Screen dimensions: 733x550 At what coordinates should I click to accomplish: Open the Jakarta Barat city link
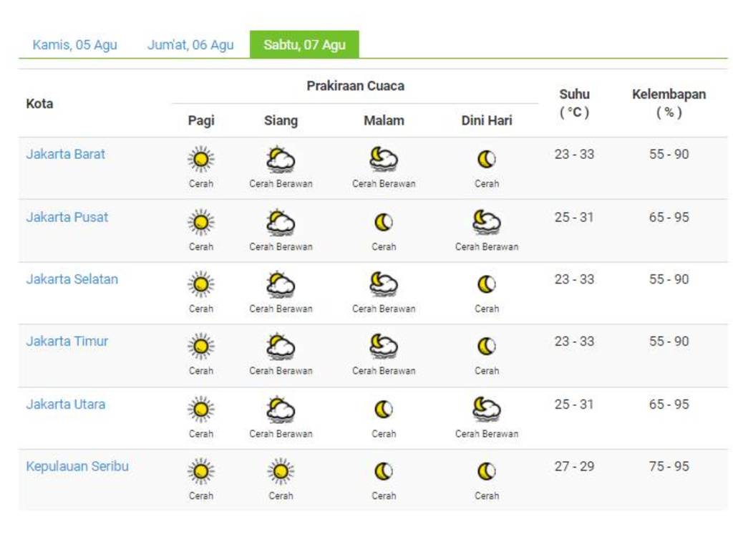(x=66, y=154)
